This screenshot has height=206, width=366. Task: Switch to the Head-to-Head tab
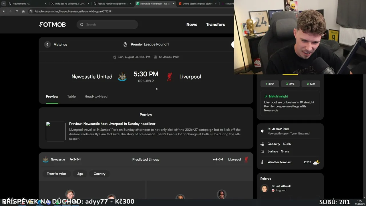click(96, 96)
